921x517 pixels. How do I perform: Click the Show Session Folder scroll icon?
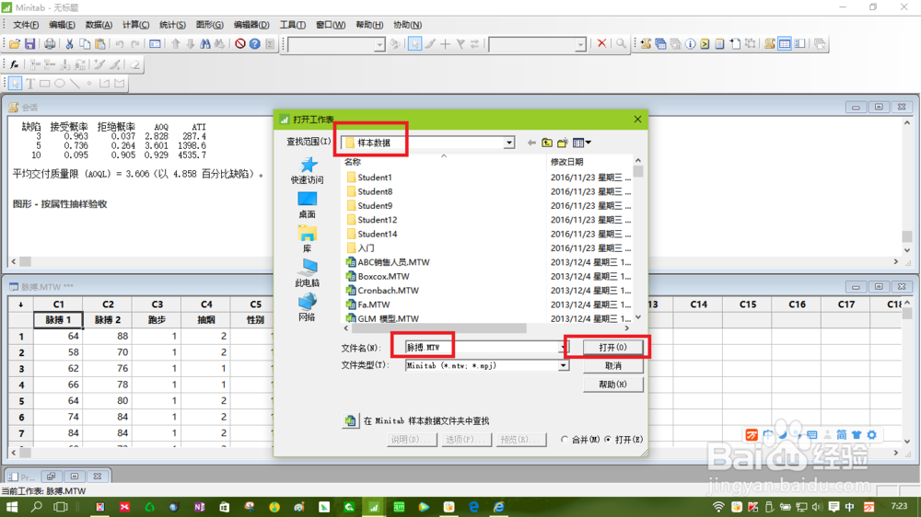[646, 44]
